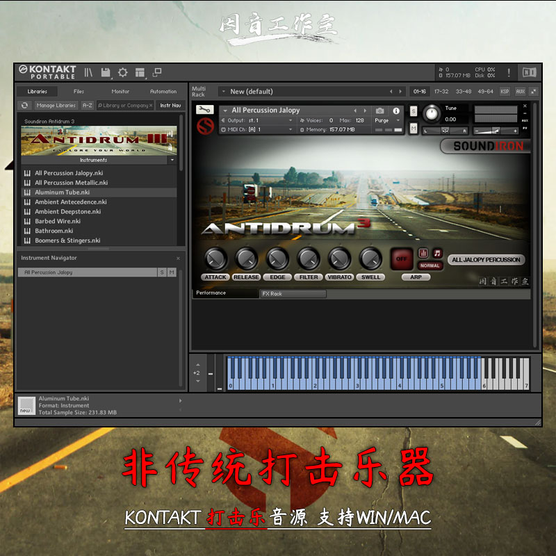The height and width of the screenshot is (556, 556).
Task: Click the save (disk) icon in Kontakt header
Action: pos(106,72)
